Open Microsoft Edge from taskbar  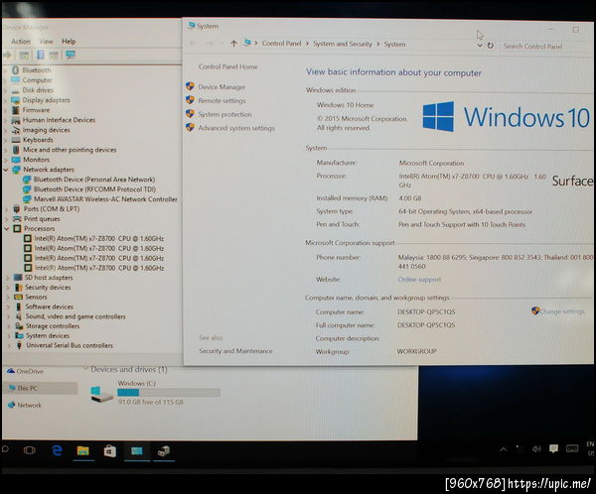[57, 450]
